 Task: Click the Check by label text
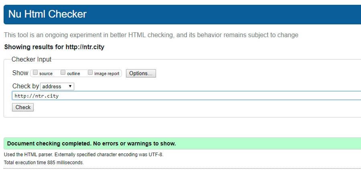(x=26, y=86)
